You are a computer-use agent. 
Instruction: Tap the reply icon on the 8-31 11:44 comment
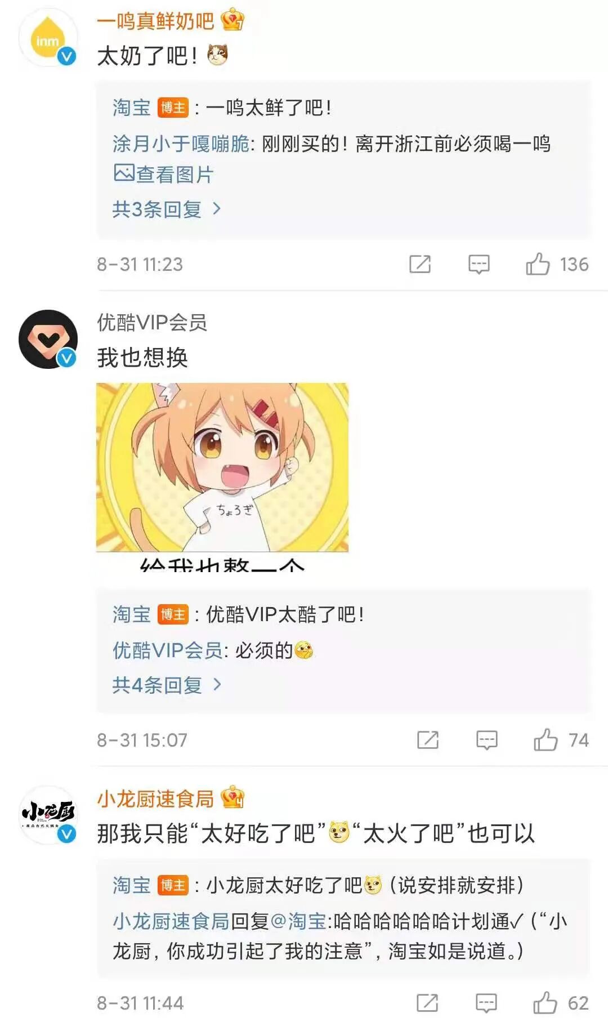click(x=486, y=1003)
